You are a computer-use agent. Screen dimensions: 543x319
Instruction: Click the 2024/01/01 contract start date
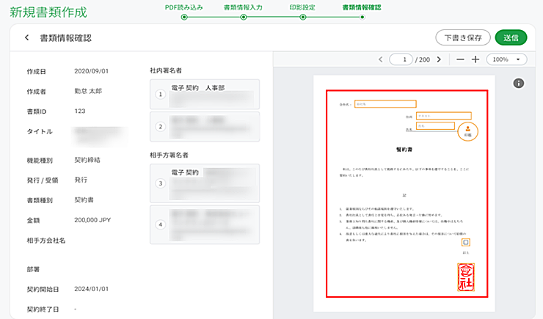(91, 289)
